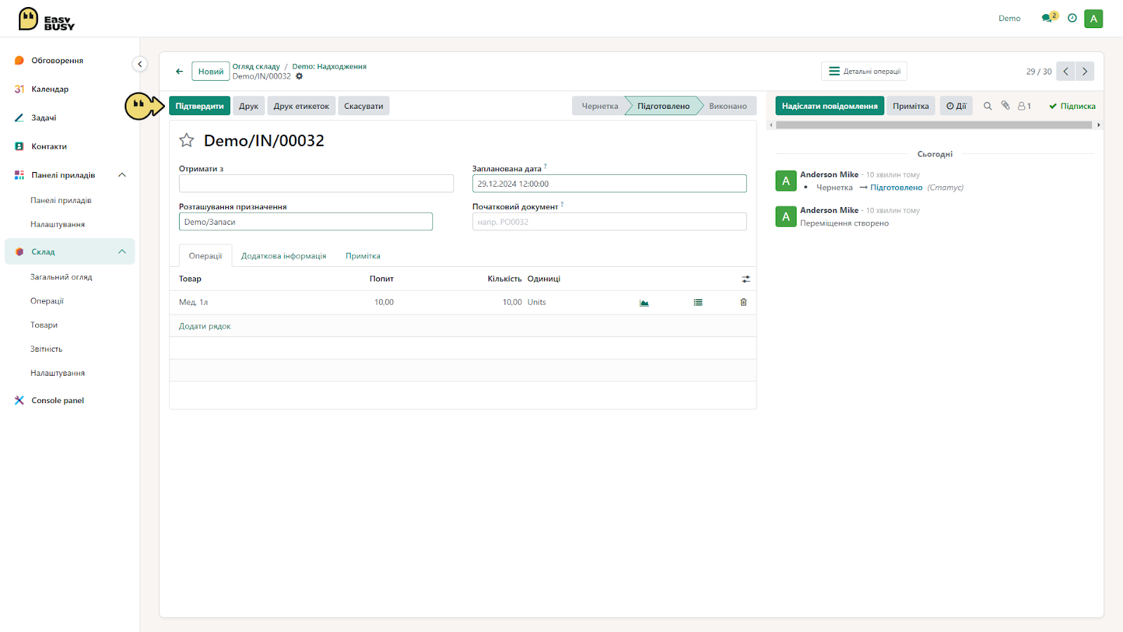Click the horizontal scrollbar in chatter panel

click(934, 125)
